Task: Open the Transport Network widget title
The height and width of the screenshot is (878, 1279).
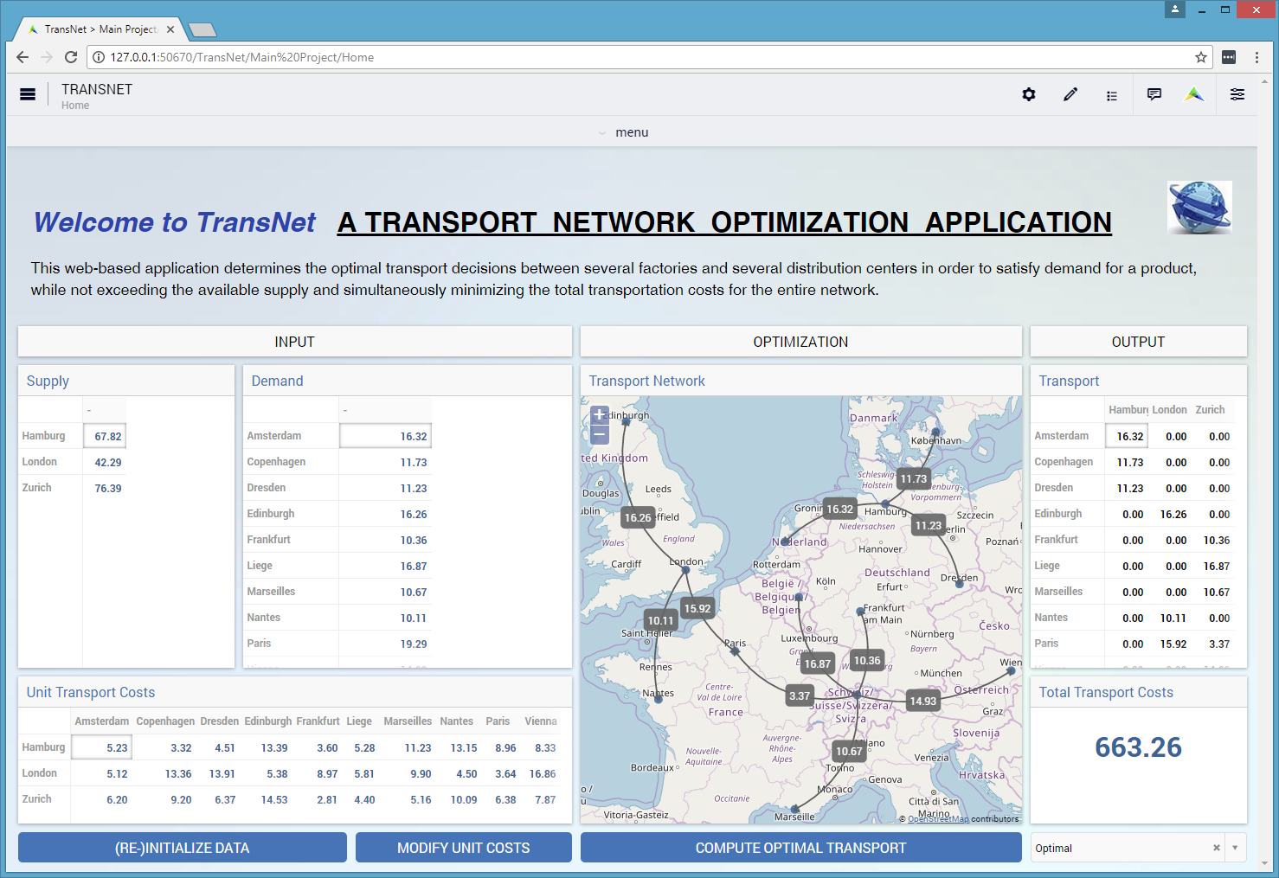Action: 646,381
